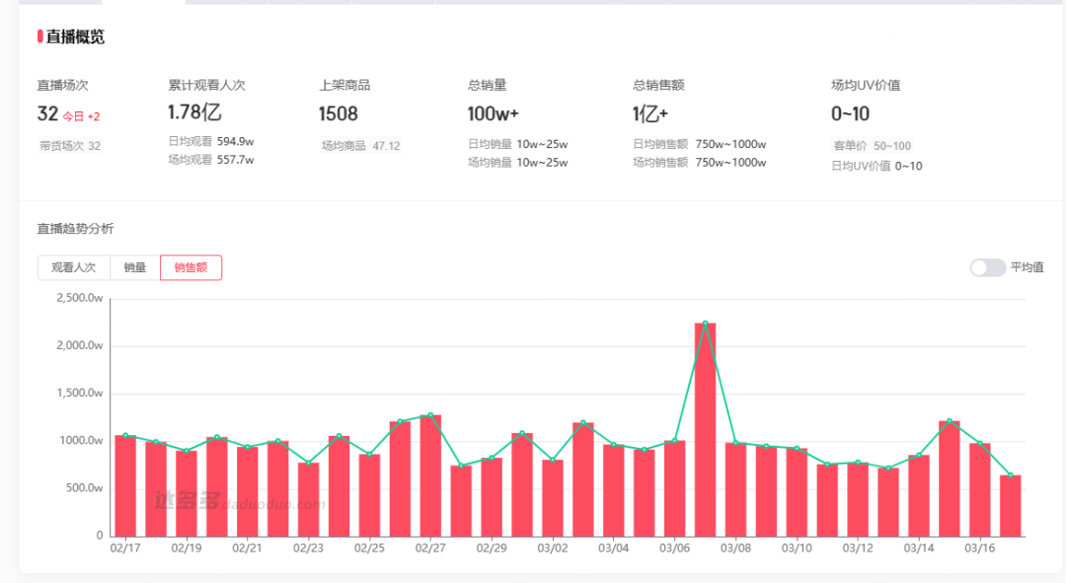
Task: Click the 03/16 x-axis date label
Action: pyautogui.click(x=978, y=547)
